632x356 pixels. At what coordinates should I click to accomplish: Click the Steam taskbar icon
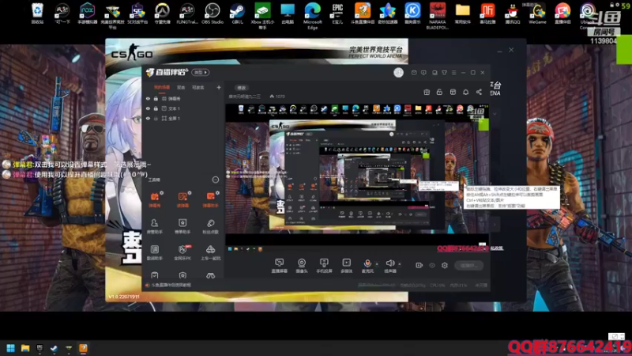[54, 348]
